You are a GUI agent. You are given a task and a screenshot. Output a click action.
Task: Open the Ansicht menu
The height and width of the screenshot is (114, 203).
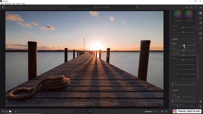pos(19,3)
